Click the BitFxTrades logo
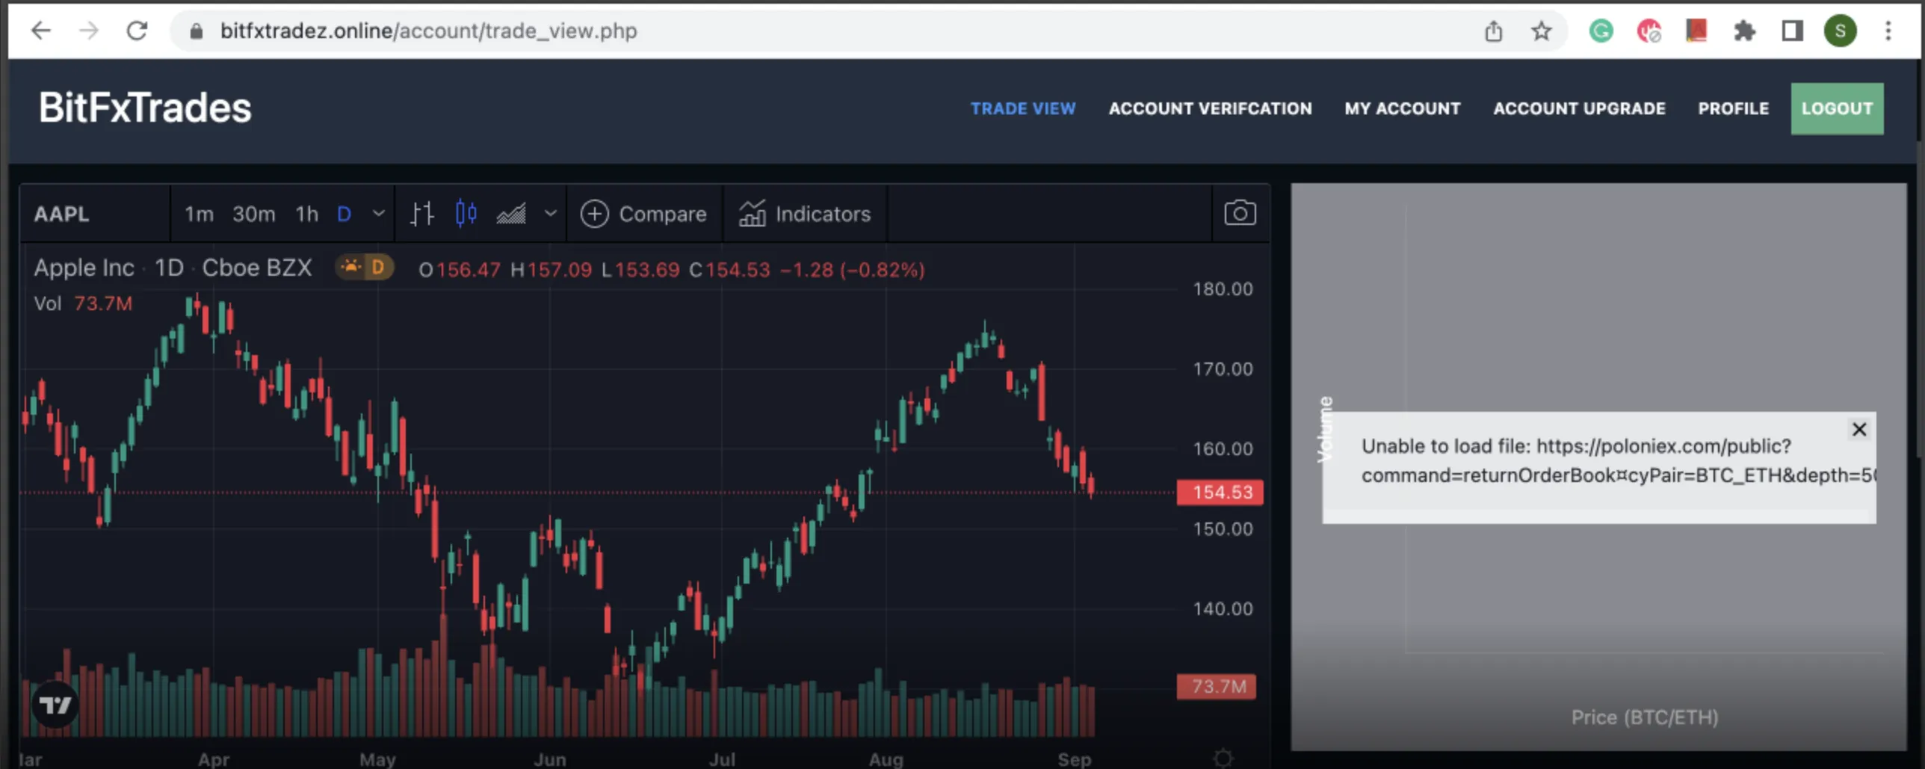Image resolution: width=1925 pixels, height=769 pixels. click(145, 108)
